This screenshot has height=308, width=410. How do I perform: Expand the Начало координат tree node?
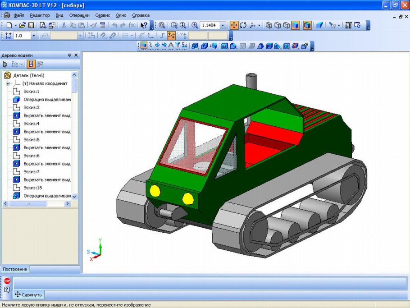(x=8, y=83)
